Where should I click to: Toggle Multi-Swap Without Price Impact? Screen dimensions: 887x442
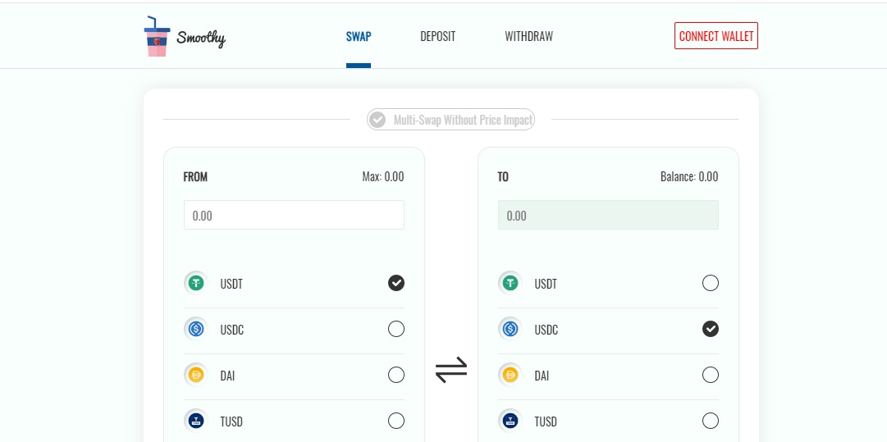tap(450, 120)
